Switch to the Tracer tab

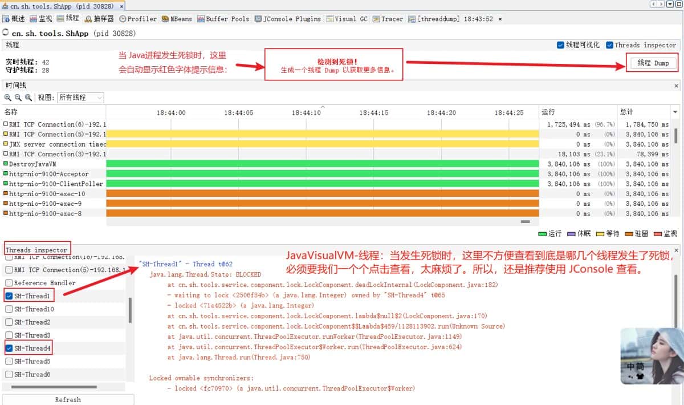click(388, 19)
